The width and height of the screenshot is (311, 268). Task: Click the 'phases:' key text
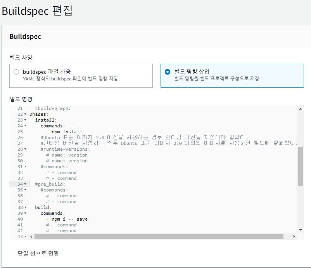(39, 114)
